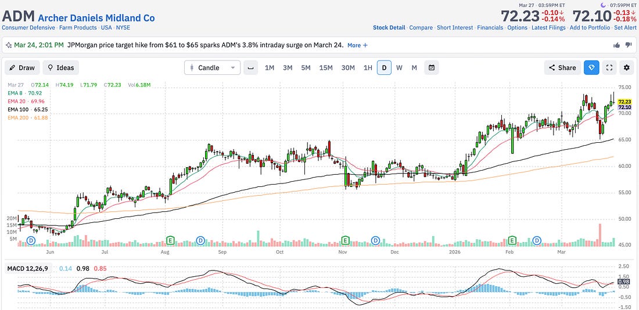Click the MACD 12,26,9 indicator label
The image size is (639, 310).
click(28, 268)
